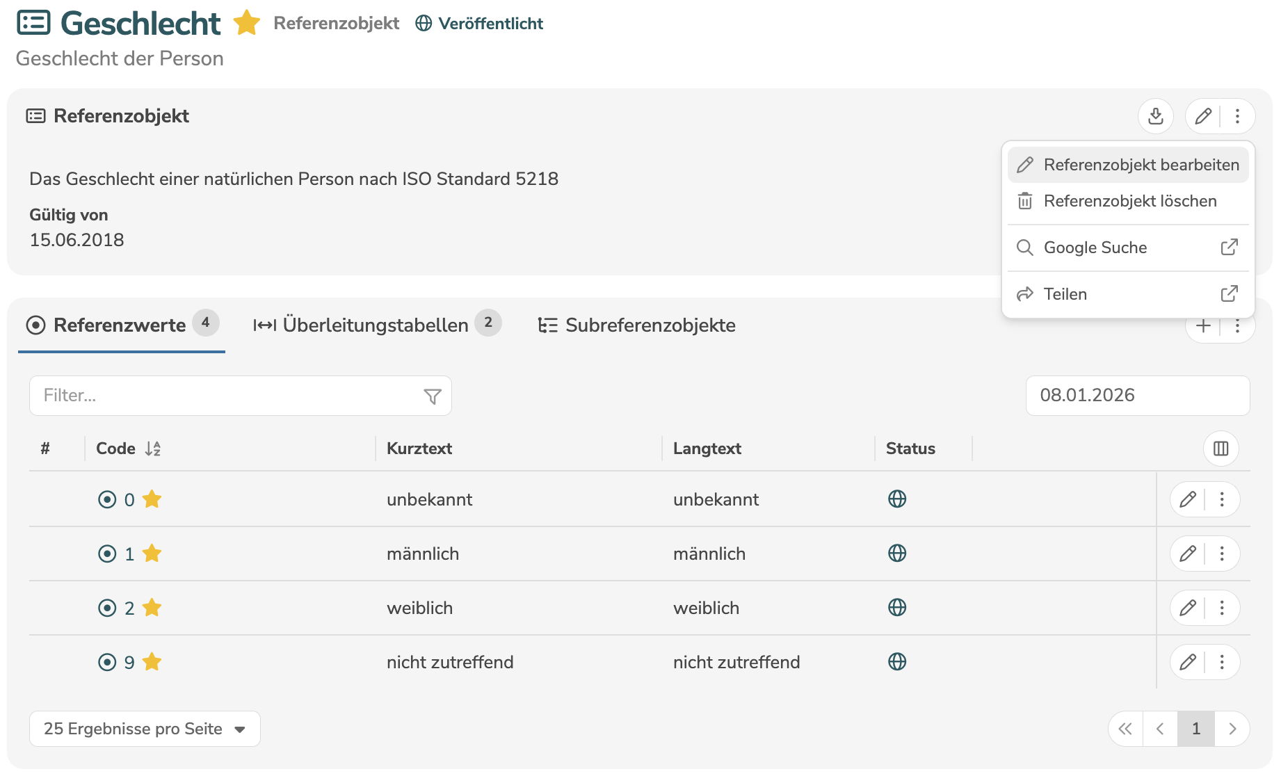Image resolution: width=1281 pixels, height=783 pixels.
Task: Toggle the favorite star next to Geschlecht title
Action: (x=246, y=23)
